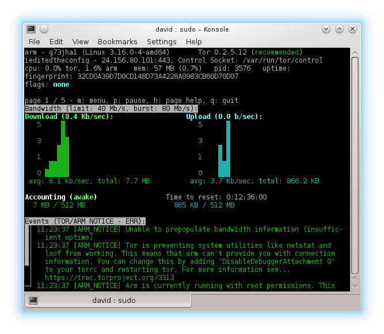The image size is (384, 334).
Task: Click the 'flags: none' value
Action: [61, 85]
